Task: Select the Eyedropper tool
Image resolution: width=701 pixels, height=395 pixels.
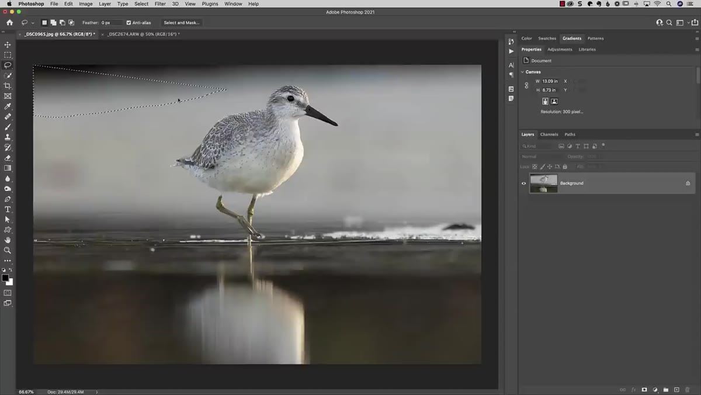Action: (8, 106)
